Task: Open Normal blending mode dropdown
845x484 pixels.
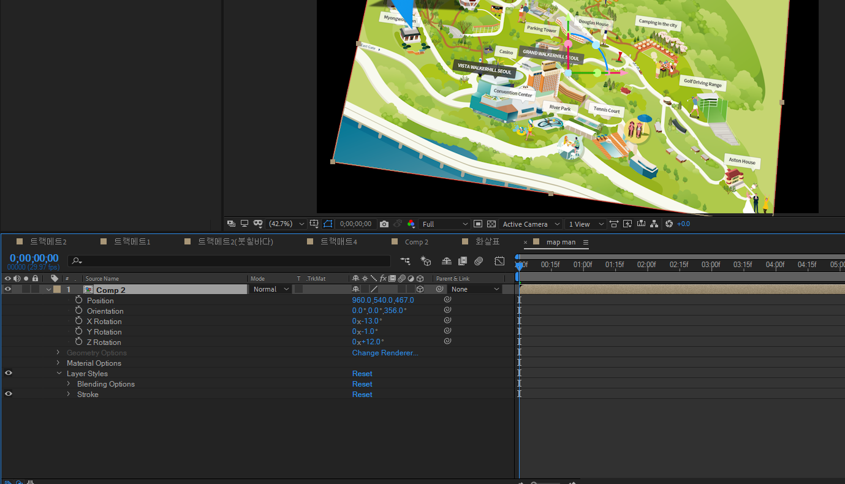Action: (x=270, y=289)
